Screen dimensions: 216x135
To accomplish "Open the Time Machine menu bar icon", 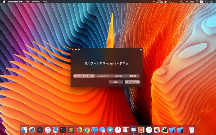I will (x=182, y=2).
